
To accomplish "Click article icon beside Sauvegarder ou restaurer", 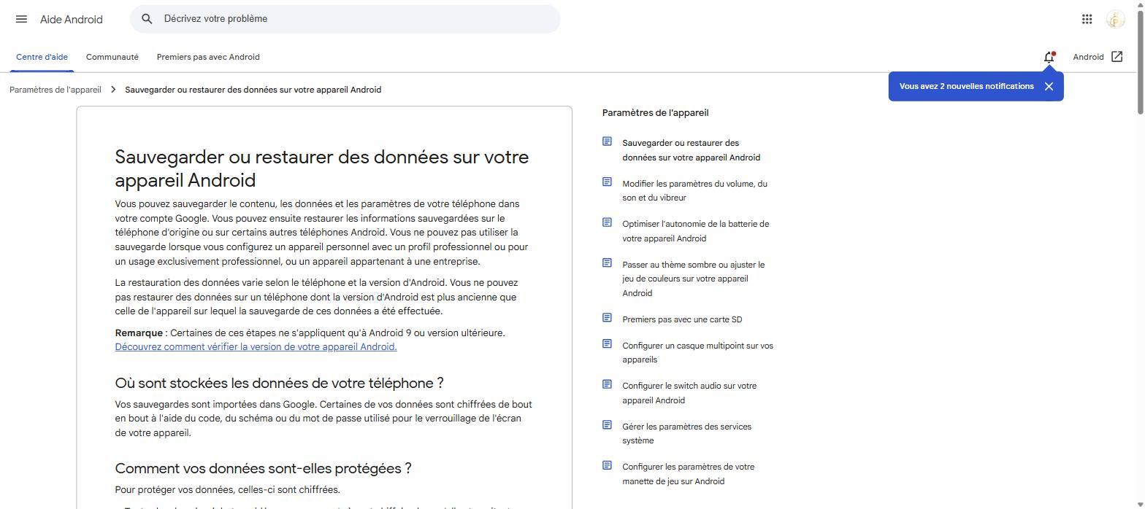I will pyautogui.click(x=607, y=141).
